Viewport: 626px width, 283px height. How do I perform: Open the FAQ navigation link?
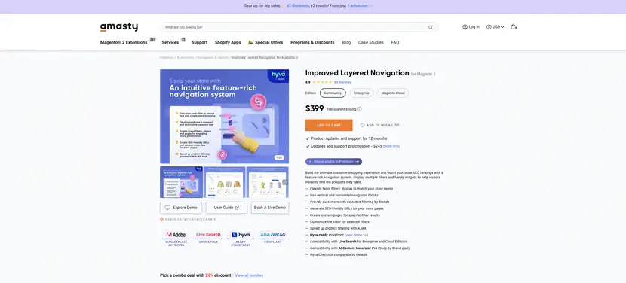(395, 43)
